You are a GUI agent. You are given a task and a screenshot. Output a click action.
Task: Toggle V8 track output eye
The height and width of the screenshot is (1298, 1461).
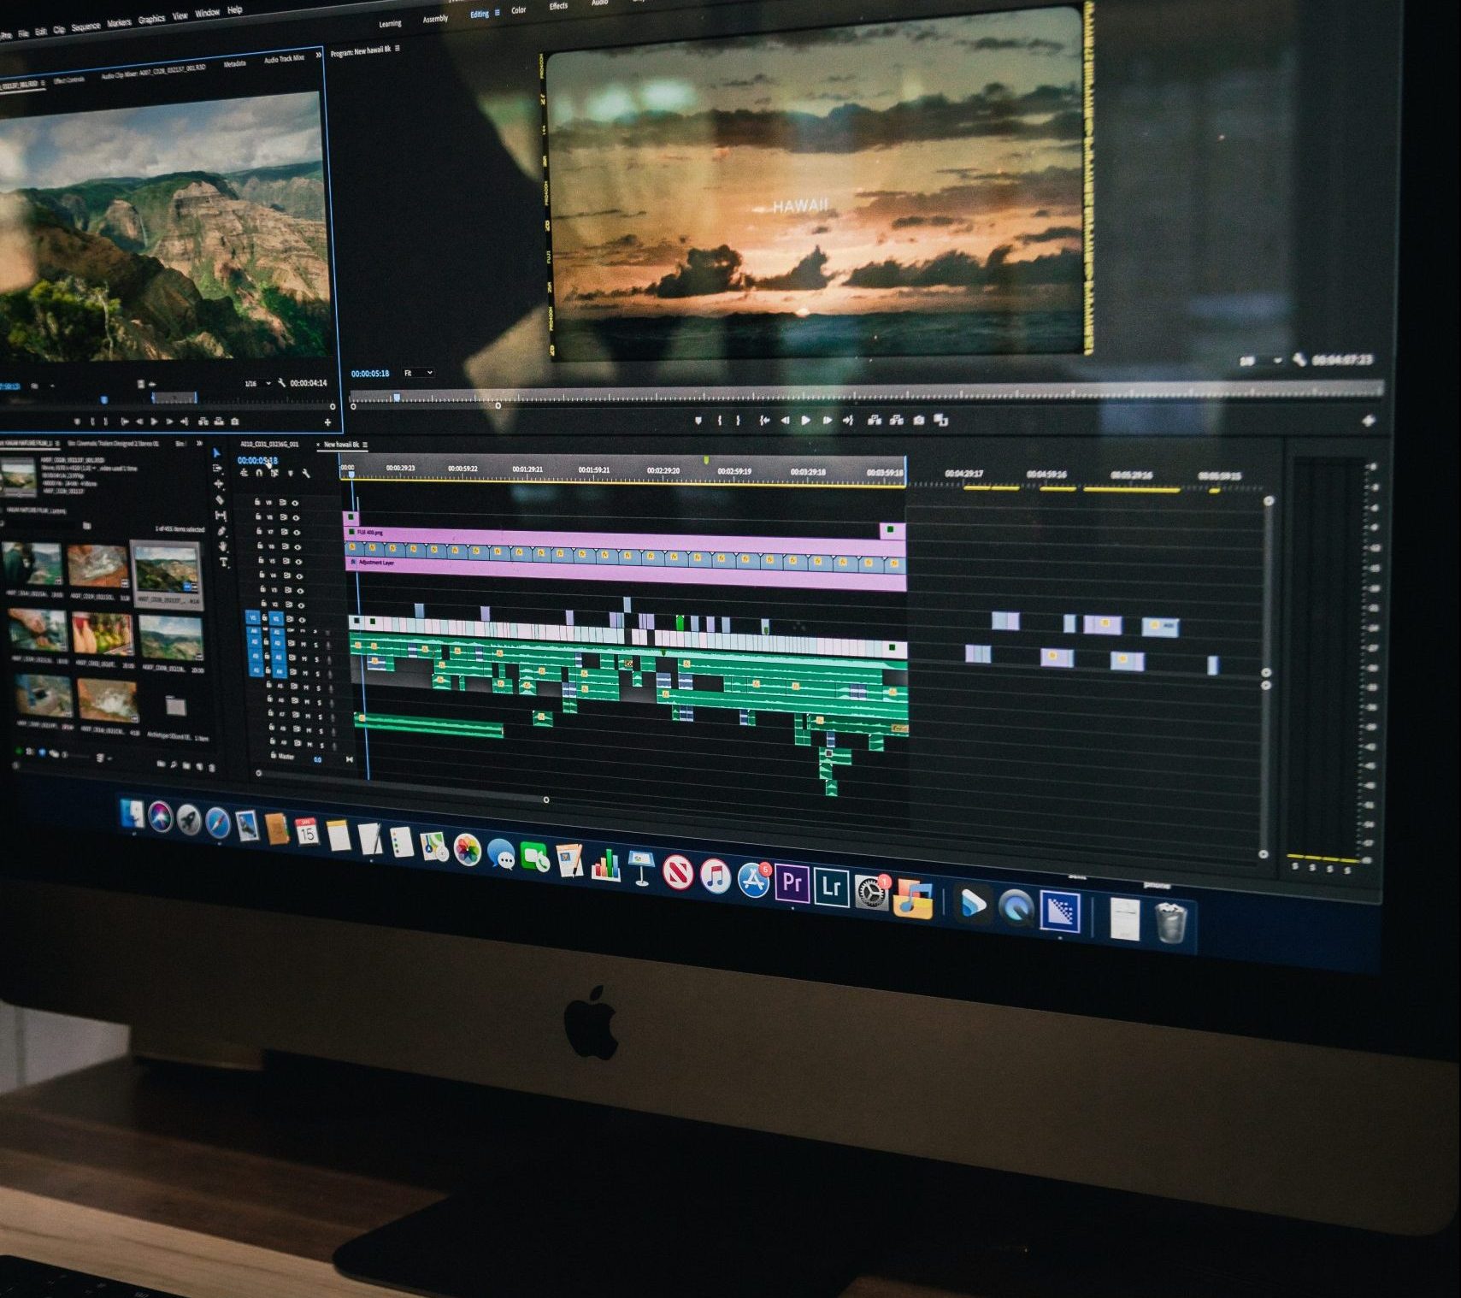(296, 517)
